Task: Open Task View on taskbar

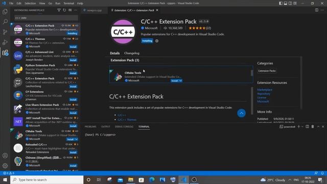Action: coord(99,179)
